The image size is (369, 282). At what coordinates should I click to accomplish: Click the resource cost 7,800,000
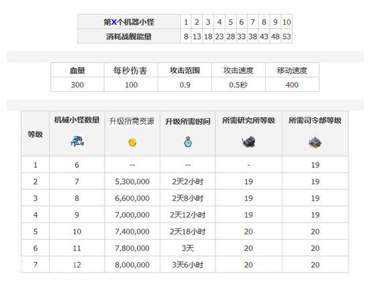[132, 248]
